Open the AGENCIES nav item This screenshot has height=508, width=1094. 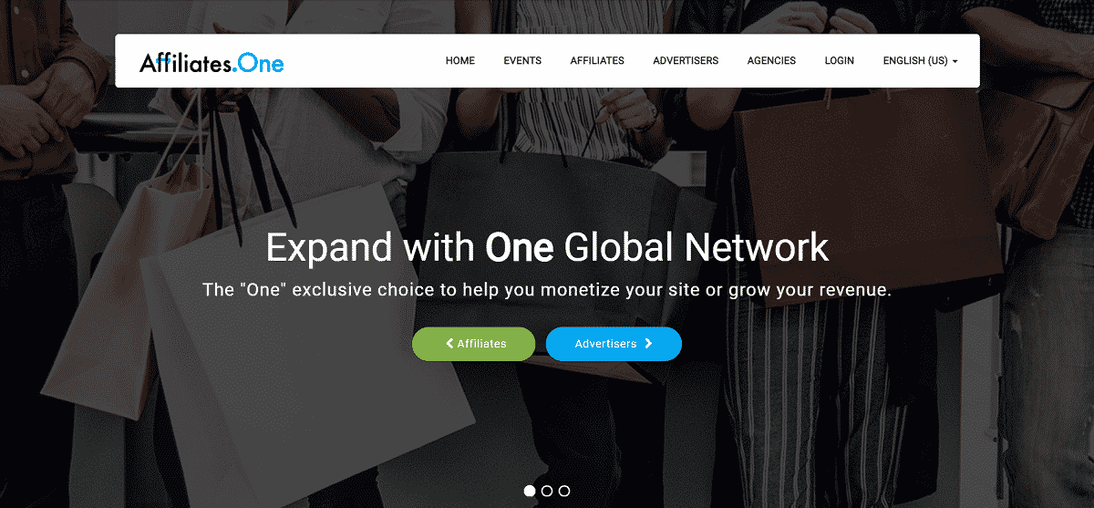(x=771, y=61)
